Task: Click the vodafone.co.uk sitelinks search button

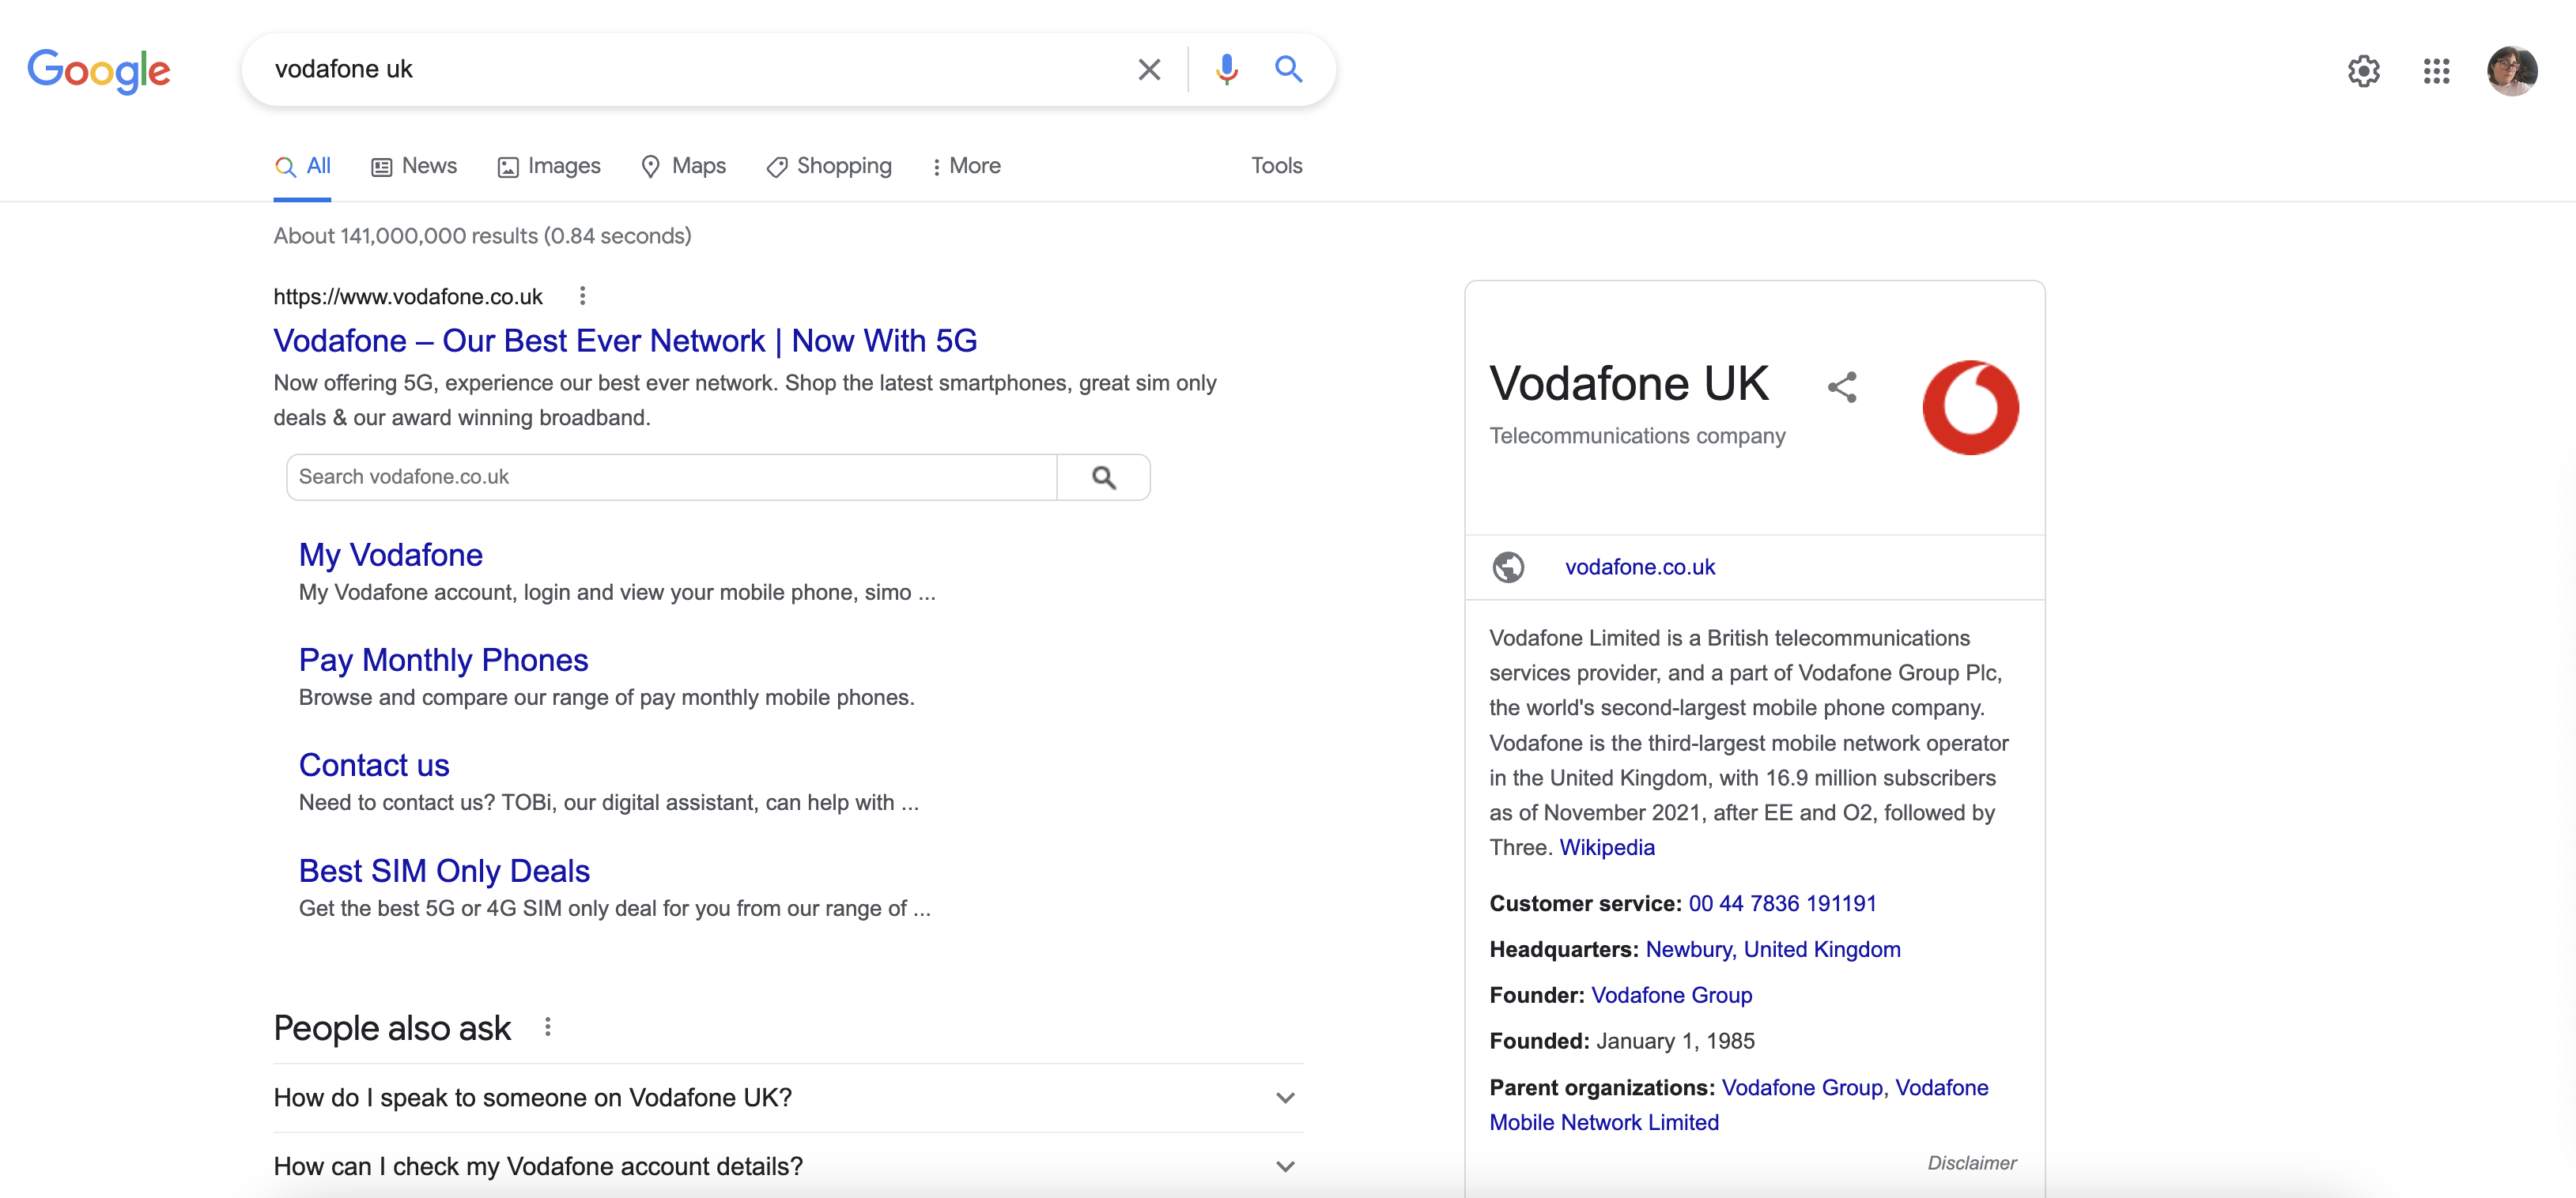Action: pos(1103,477)
